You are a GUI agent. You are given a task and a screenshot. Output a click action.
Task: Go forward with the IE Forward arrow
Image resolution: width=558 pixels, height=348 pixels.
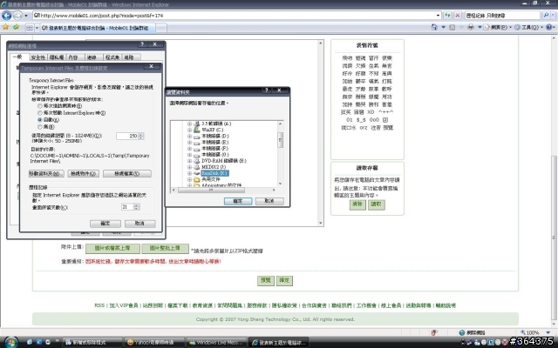pyautogui.click(x=17, y=16)
